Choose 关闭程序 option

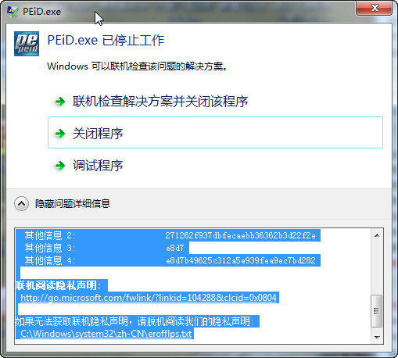(x=215, y=133)
